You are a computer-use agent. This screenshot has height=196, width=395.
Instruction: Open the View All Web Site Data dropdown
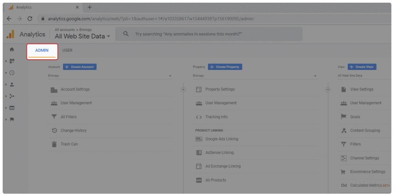pyautogui.click(x=365, y=76)
